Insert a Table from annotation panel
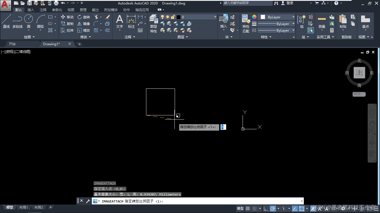Screen dimensions: 380x213 (x=140, y=30)
